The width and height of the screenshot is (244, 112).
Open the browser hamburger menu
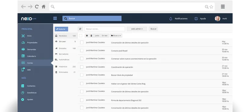pos(223,6)
